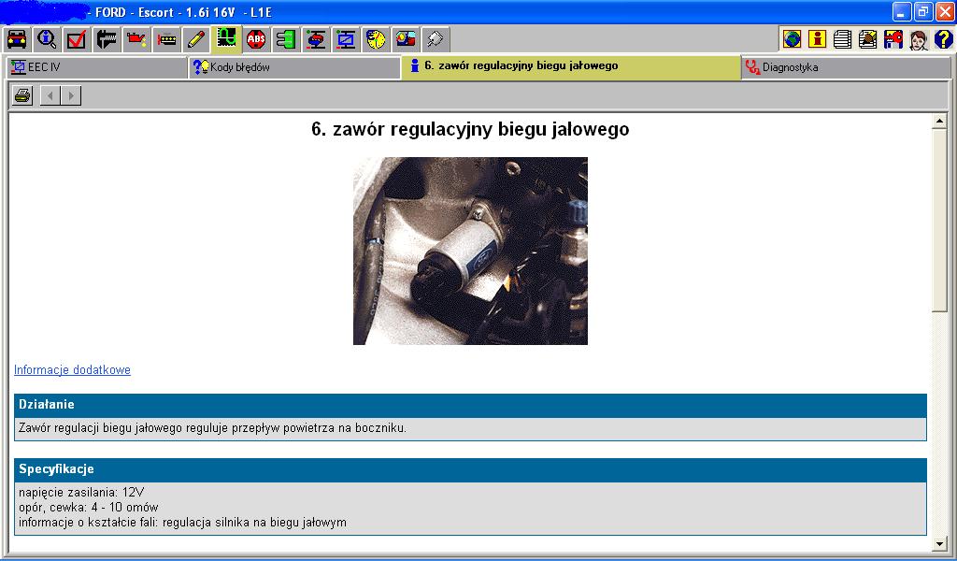The image size is (957, 561).
Task: Click the person face icon
Action: click(x=918, y=39)
